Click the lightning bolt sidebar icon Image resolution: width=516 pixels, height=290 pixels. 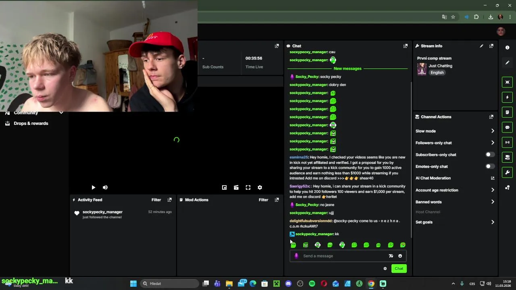pos(507,97)
